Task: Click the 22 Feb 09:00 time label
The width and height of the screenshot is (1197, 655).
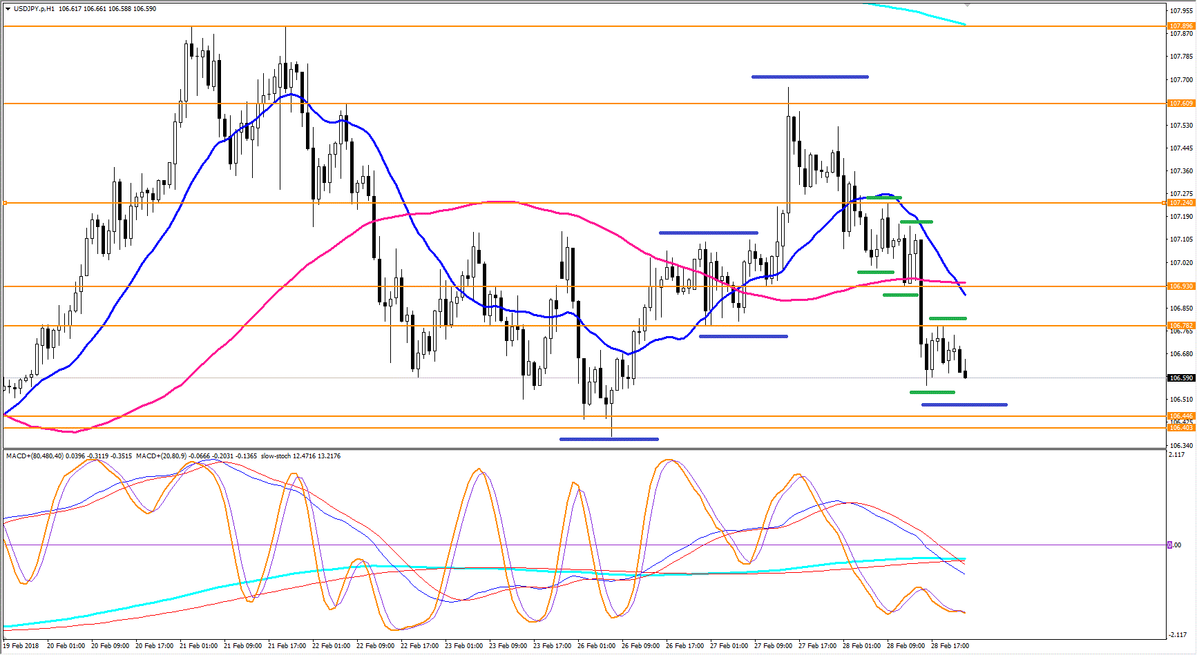Action: [x=375, y=646]
